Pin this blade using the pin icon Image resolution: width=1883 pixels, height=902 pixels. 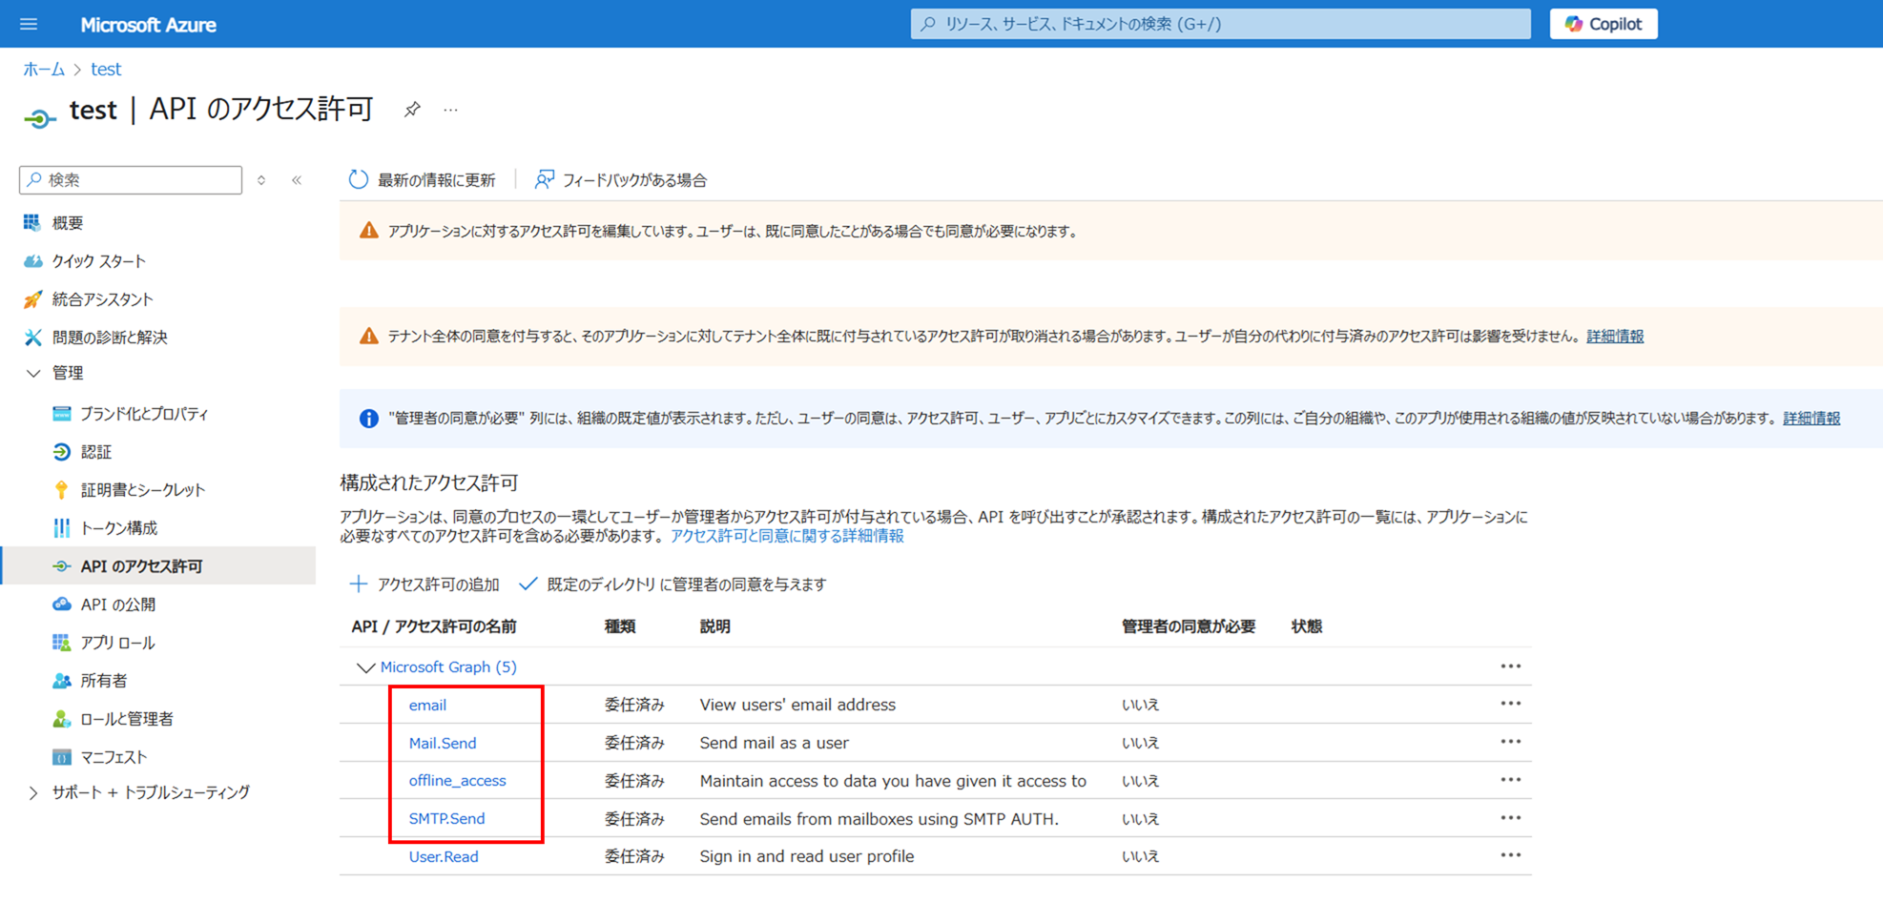(412, 110)
